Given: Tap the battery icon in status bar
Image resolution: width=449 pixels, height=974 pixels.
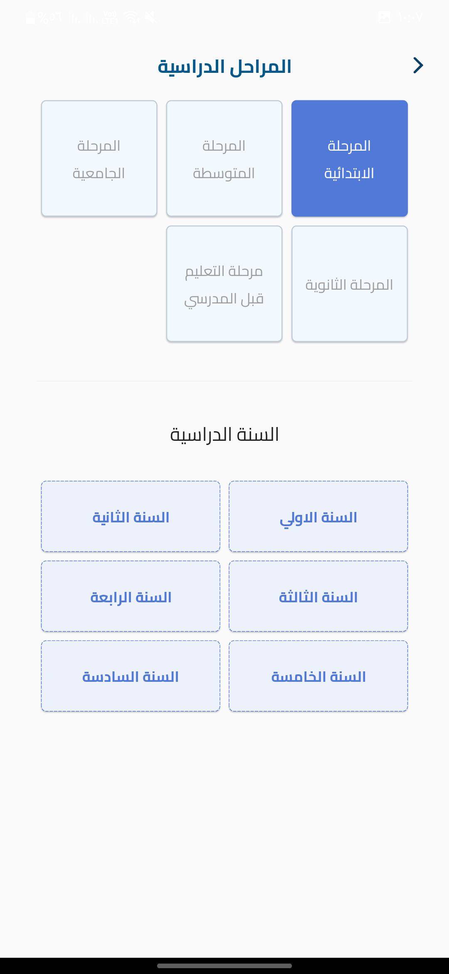Looking at the screenshot, I should pos(30,18).
